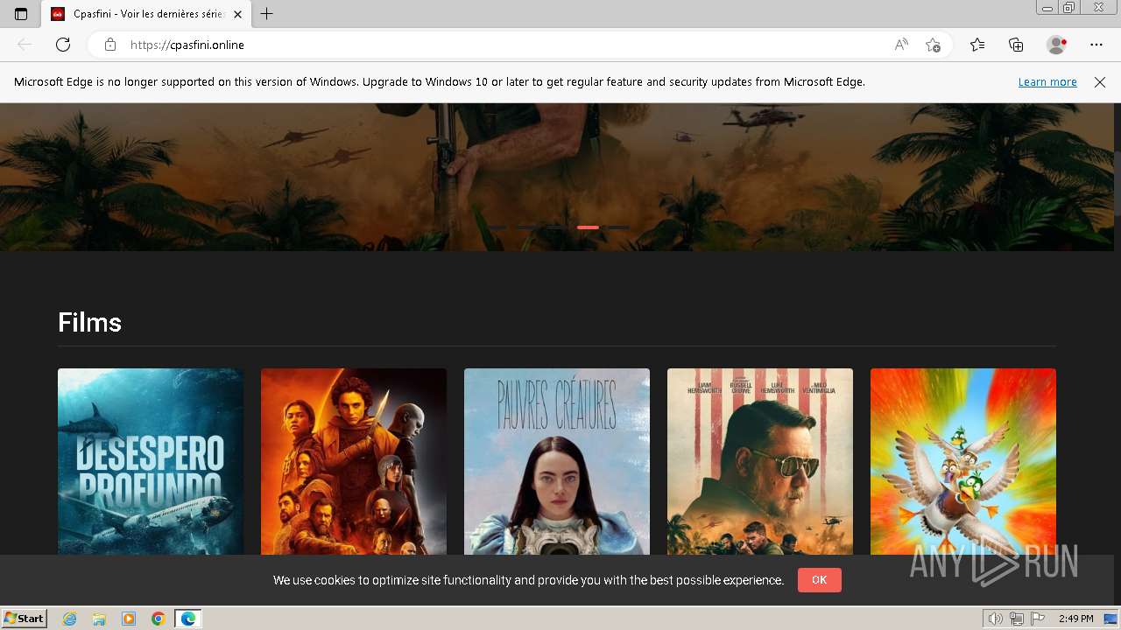Launch Internet Explorer from the taskbar
Viewport: 1121px width, 630px height.
(x=69, y=619)
